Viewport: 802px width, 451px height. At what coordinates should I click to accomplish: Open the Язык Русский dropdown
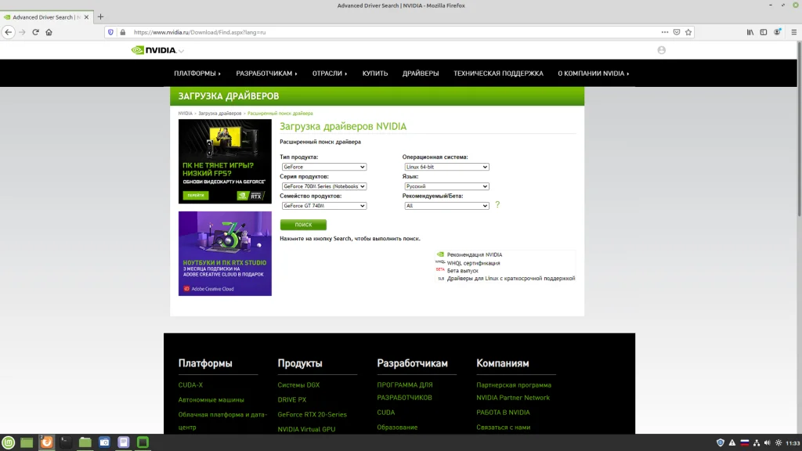point(446,186)
